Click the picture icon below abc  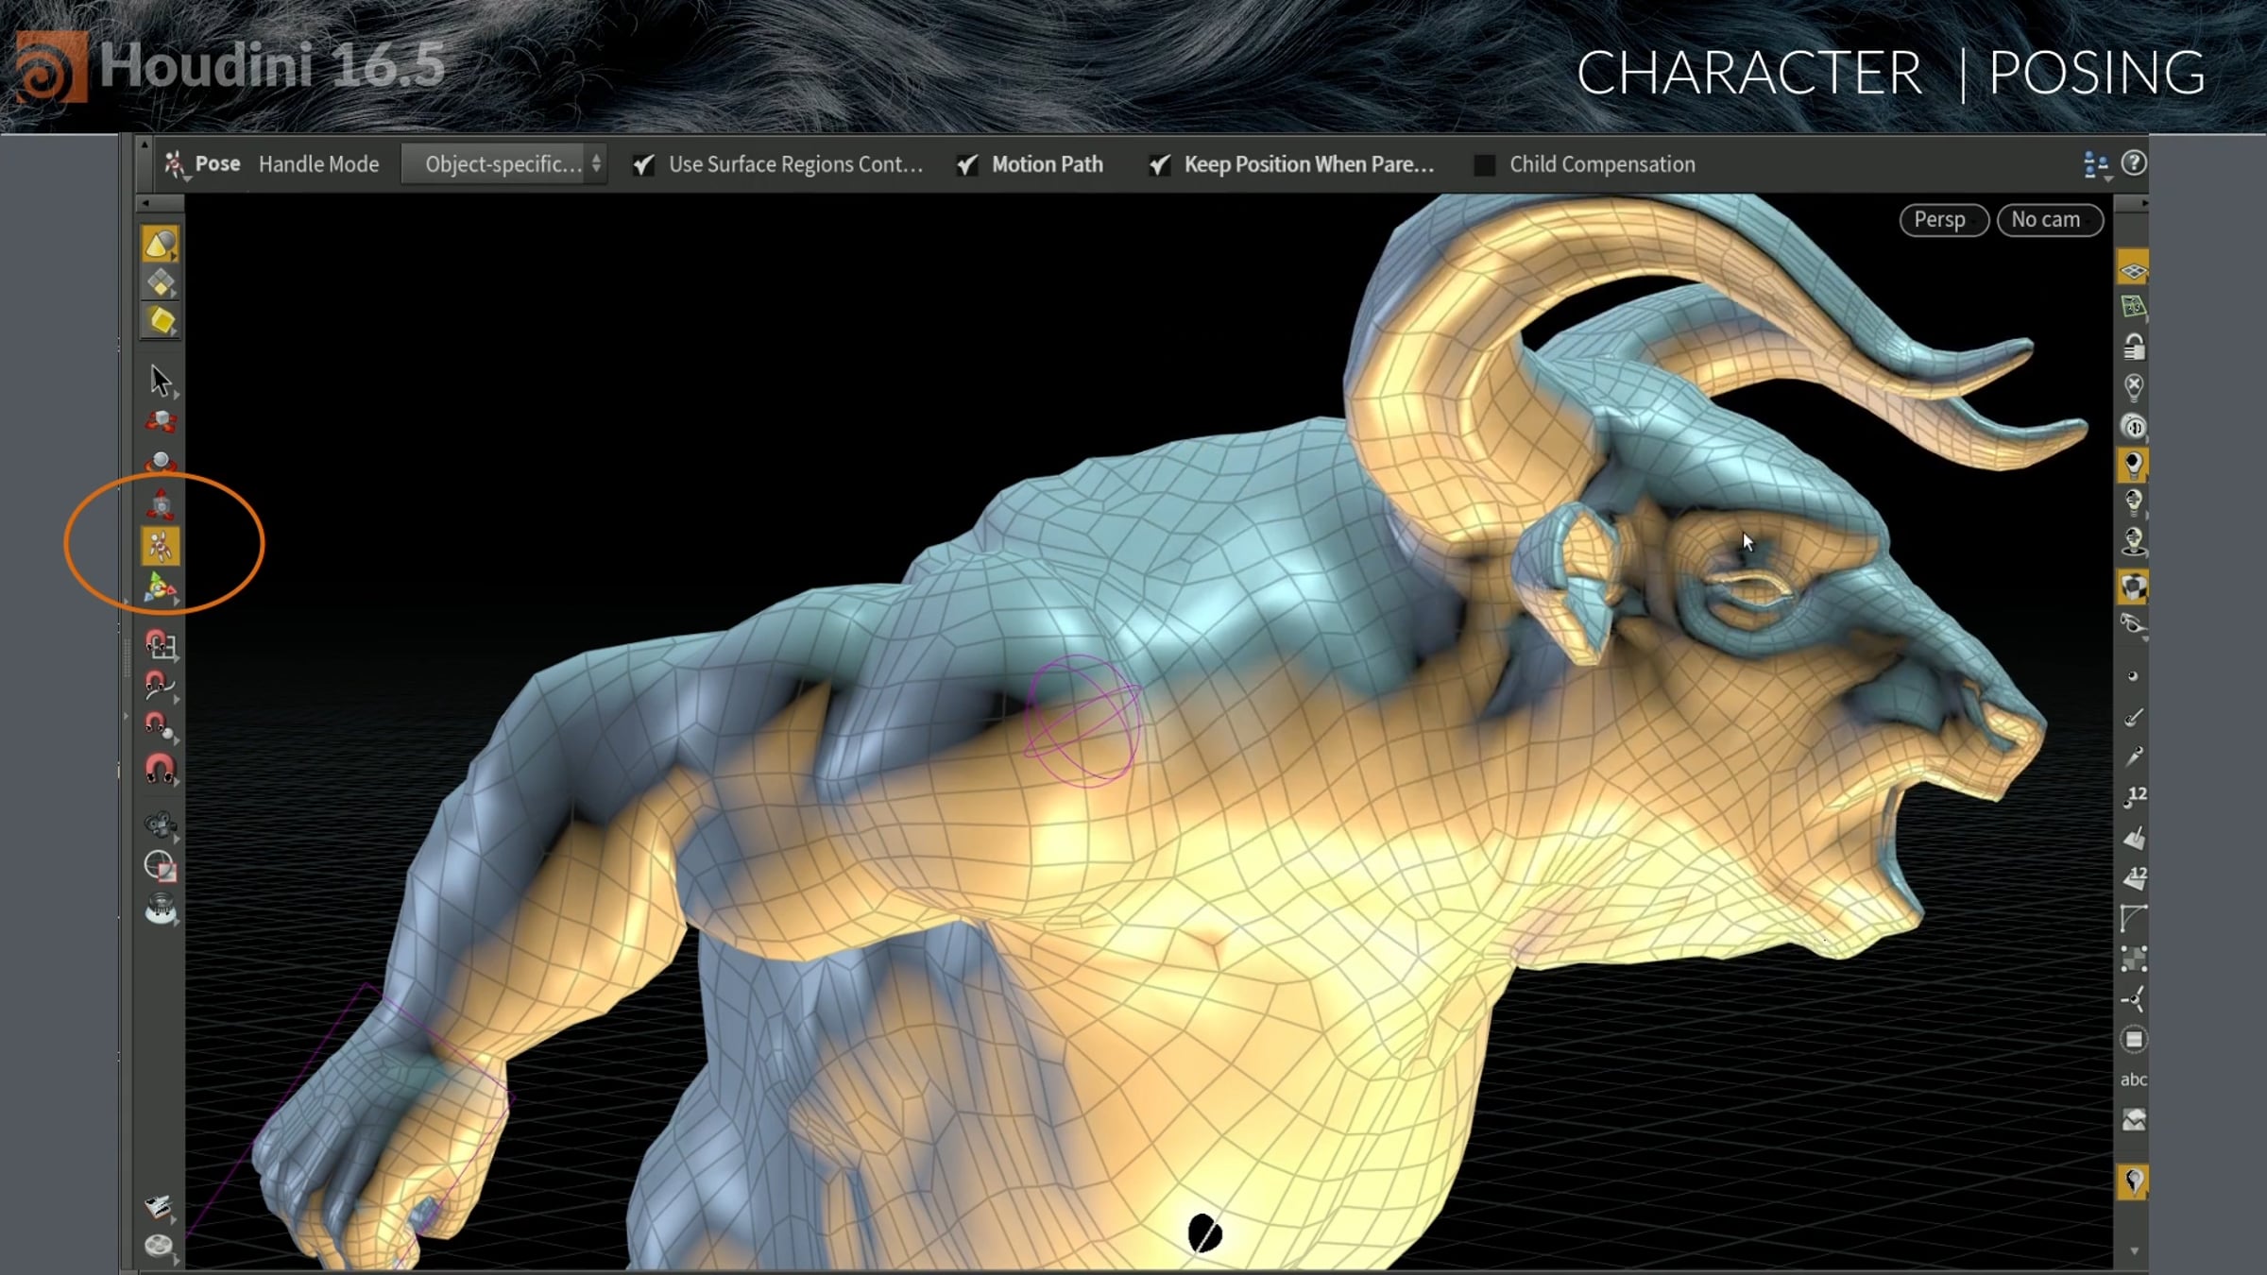(x=2133, y=1120)
